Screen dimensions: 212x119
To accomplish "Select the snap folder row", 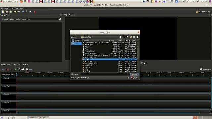I will [110, 70].
